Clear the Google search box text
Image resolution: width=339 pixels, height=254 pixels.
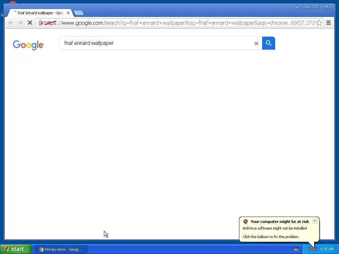256,43
